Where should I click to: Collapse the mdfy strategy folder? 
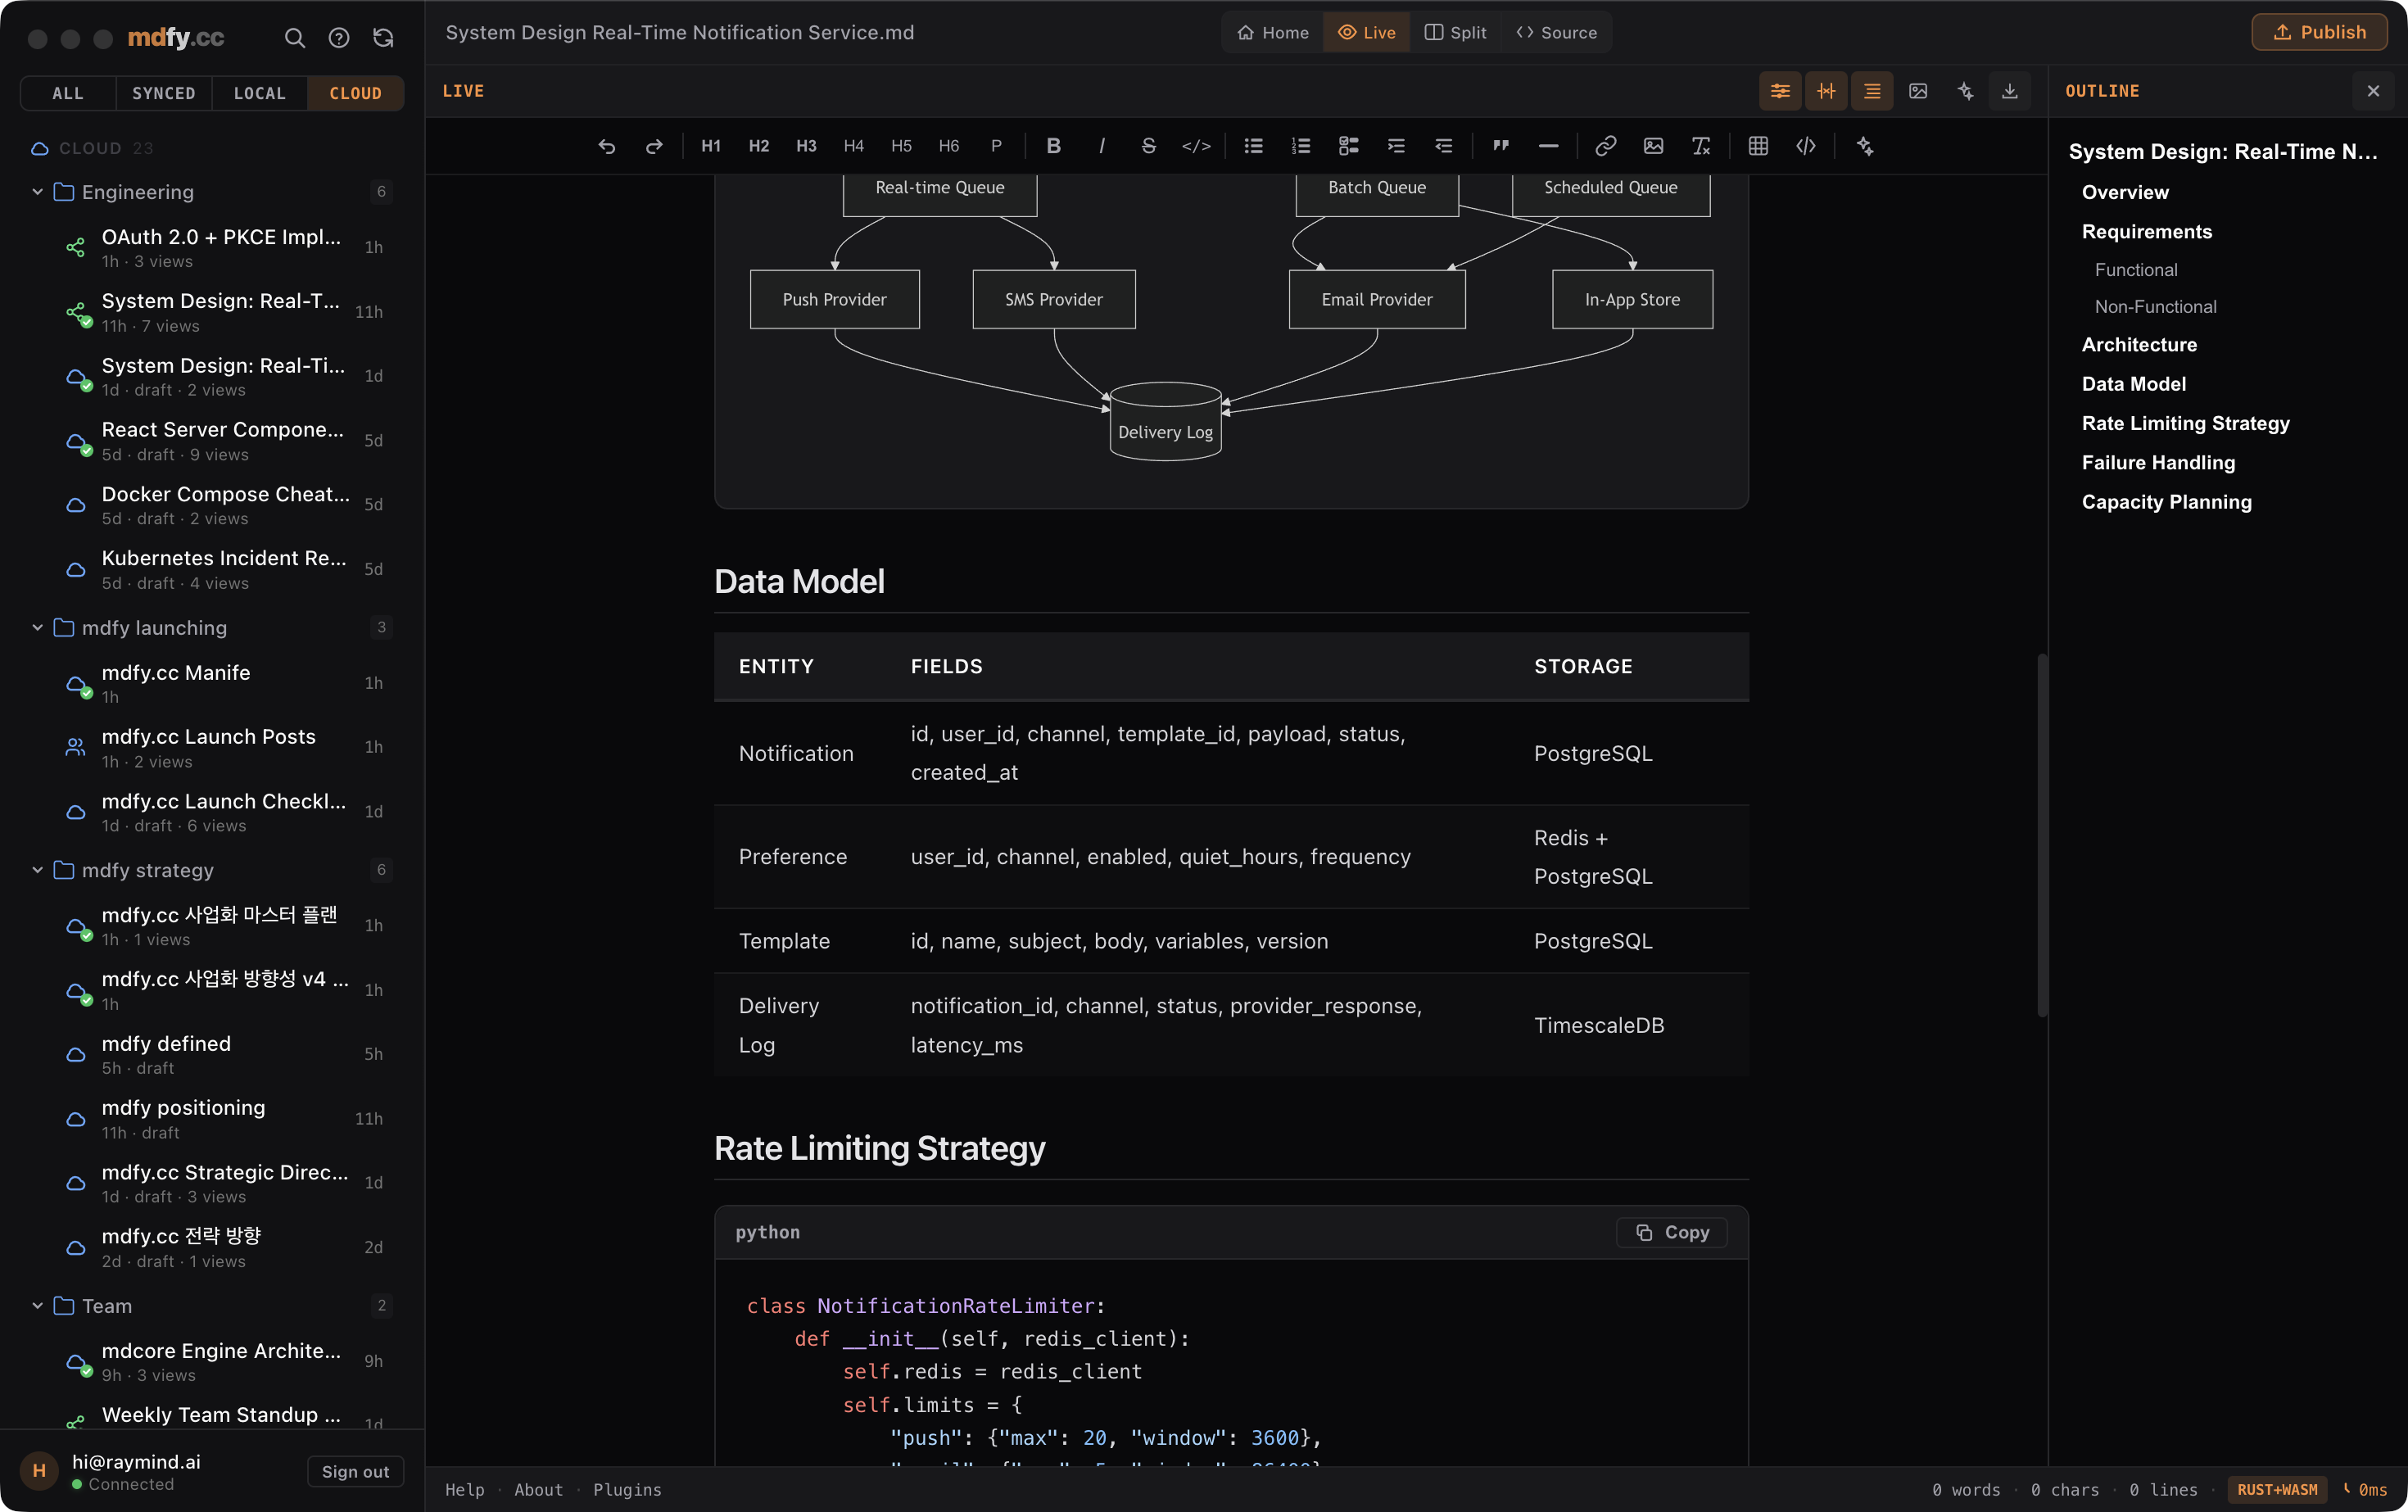tap(37, 870)
